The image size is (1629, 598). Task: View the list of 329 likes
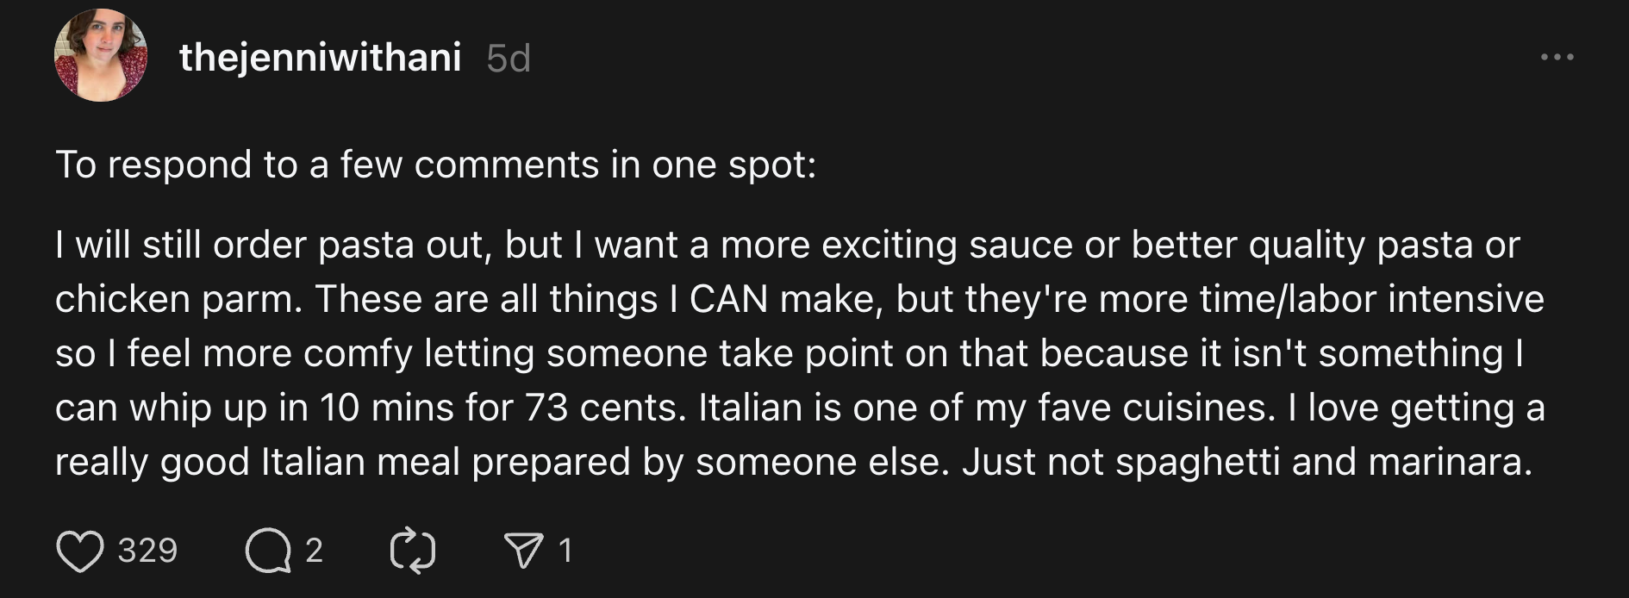[x=149, y=548]
